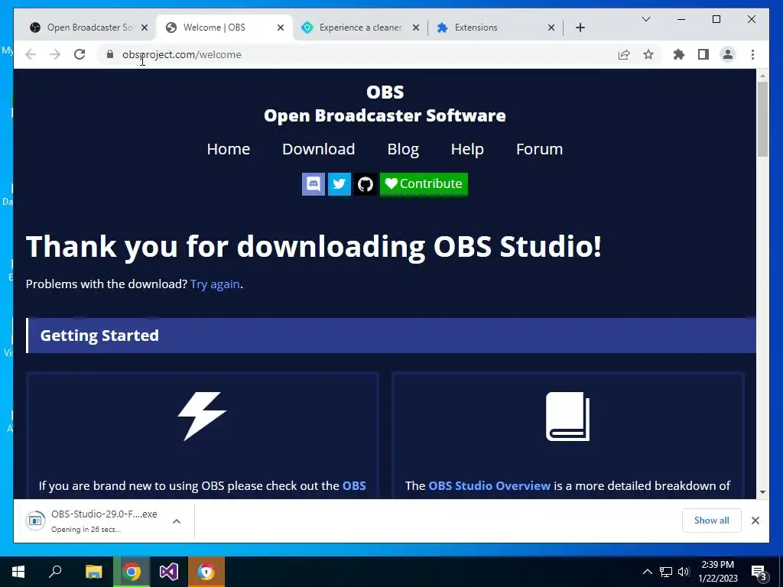Viewport: 783px width, 587px height.
Task: Click the OBS site title
Action: [385, 92]
